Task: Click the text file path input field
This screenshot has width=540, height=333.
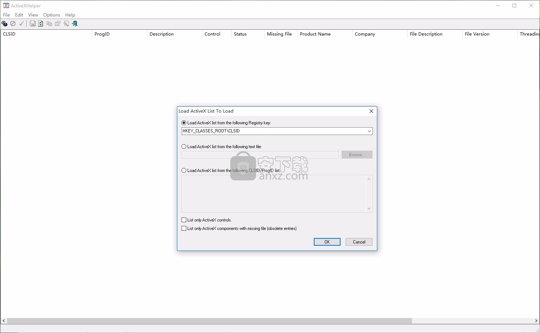Action: (x=260, y=155)
